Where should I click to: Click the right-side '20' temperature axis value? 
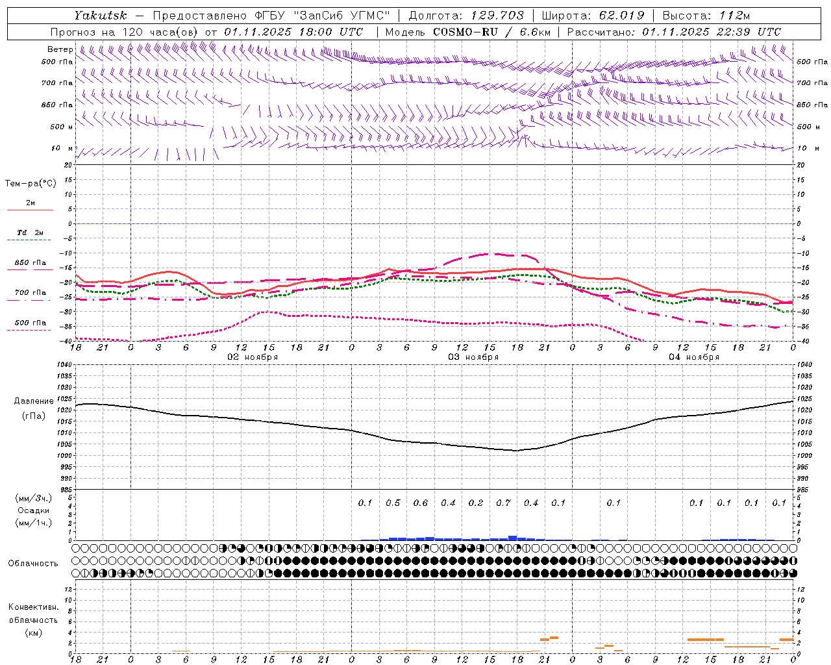tap(801, 165)
